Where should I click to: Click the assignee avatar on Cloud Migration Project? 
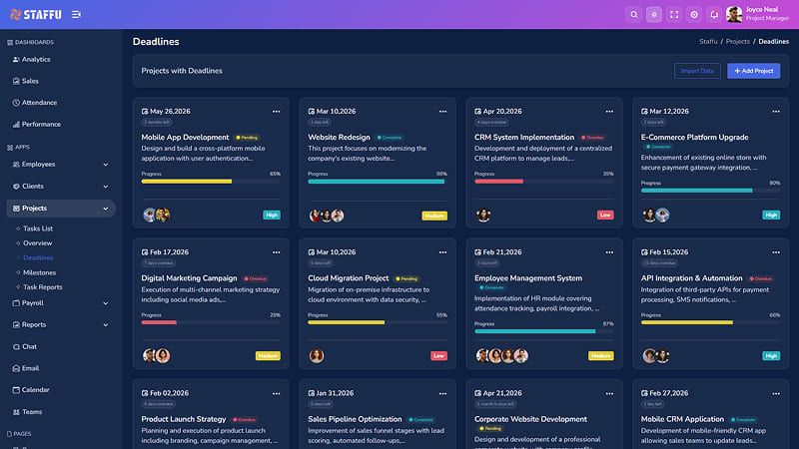[x=317, y=356]
